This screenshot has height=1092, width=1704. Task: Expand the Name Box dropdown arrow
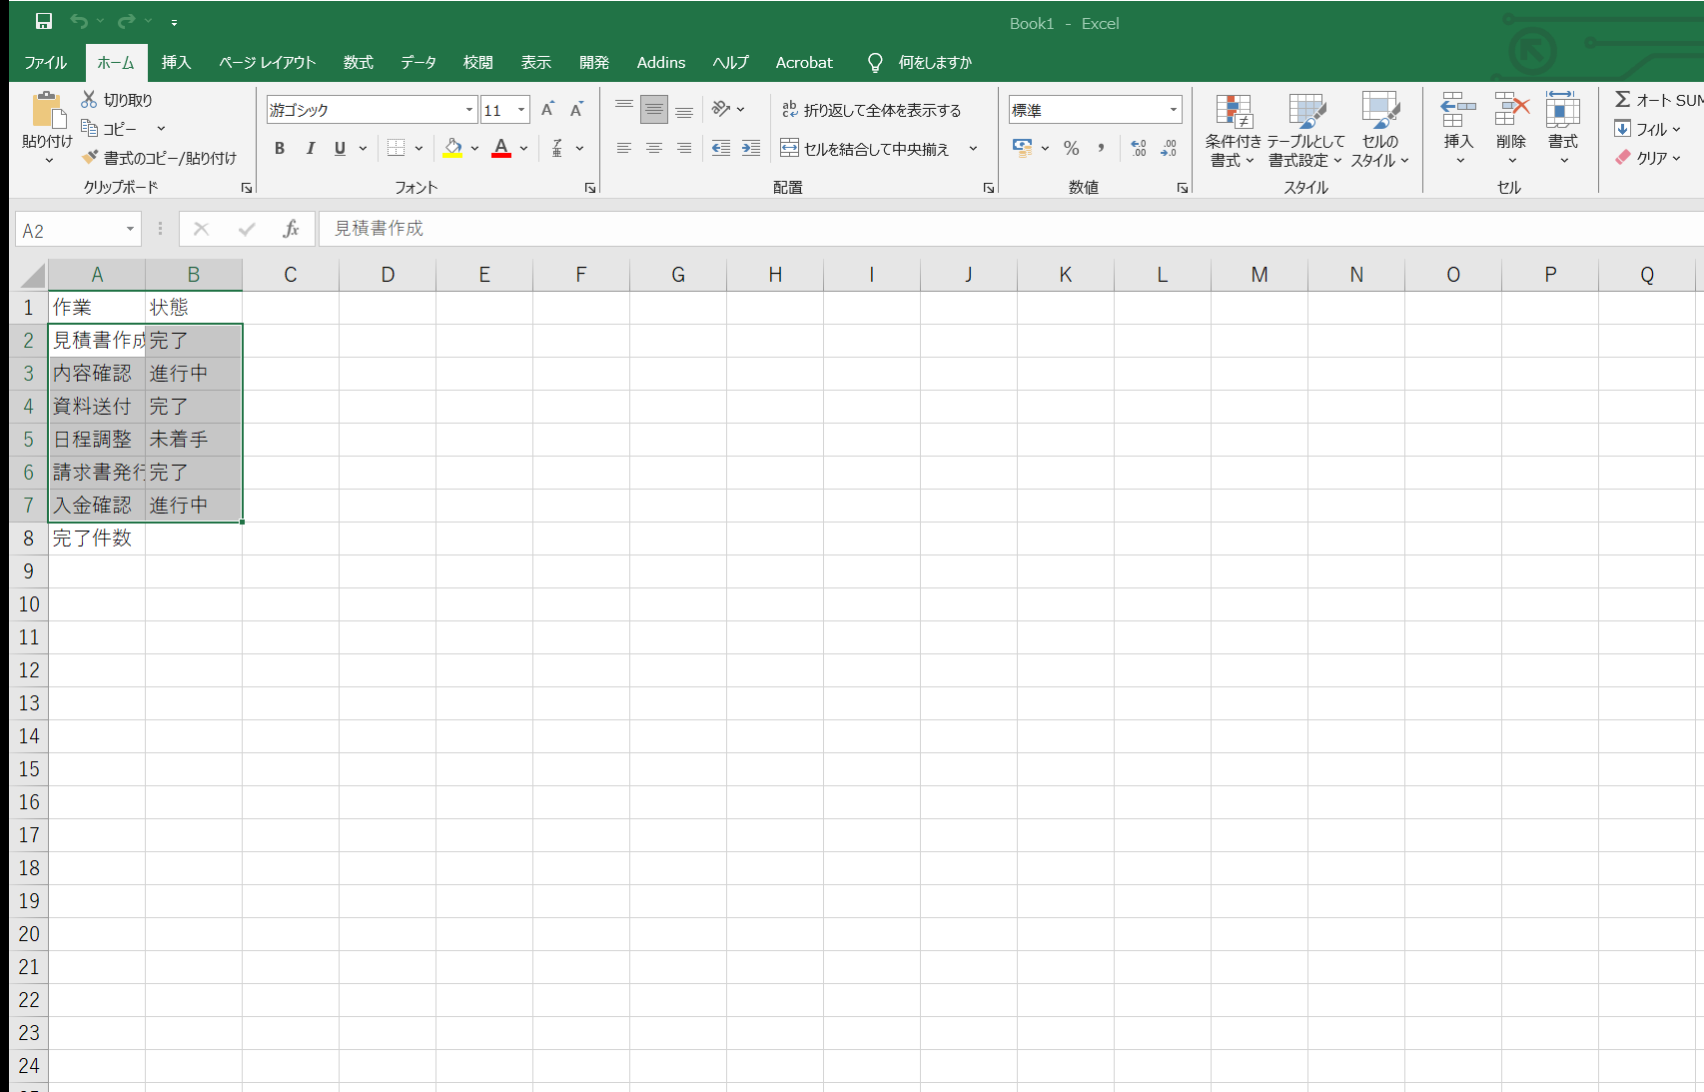pos(130,230)
